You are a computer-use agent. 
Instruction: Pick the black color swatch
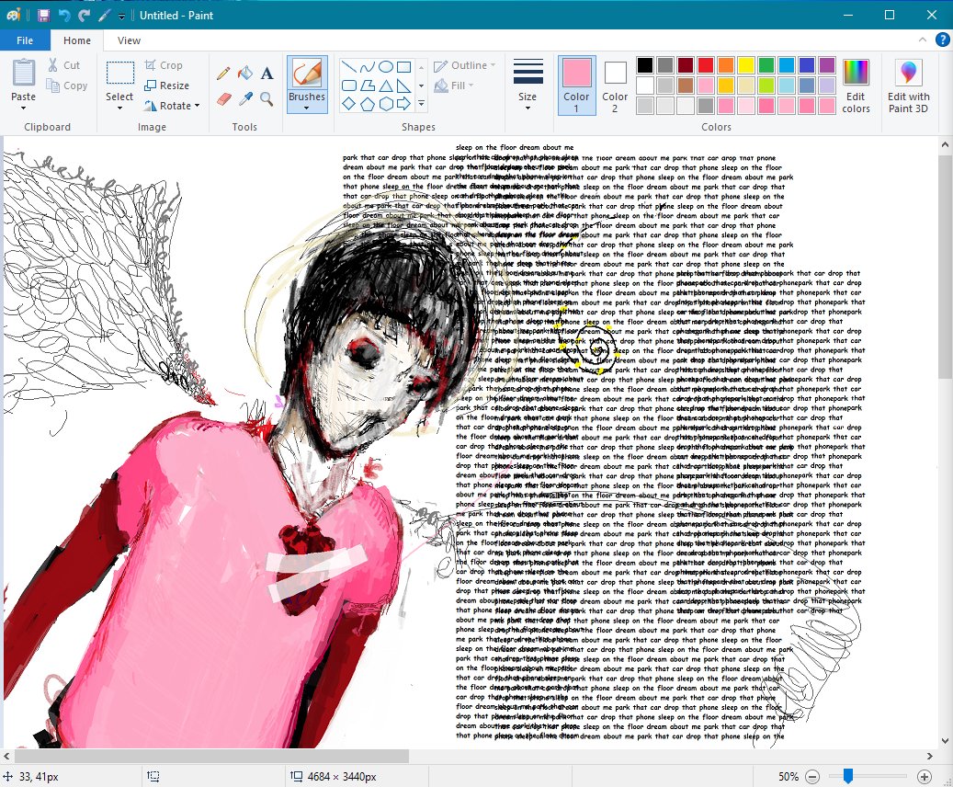(645, 65)
